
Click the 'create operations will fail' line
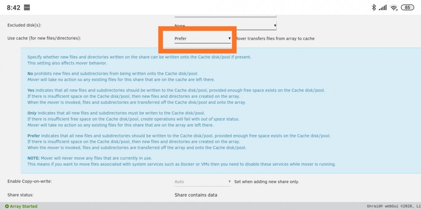click(x=133, y=119)
